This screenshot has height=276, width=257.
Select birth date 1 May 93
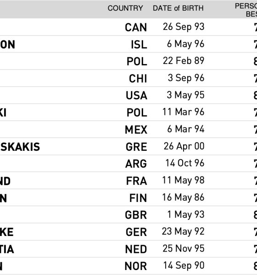click(186, 214)
